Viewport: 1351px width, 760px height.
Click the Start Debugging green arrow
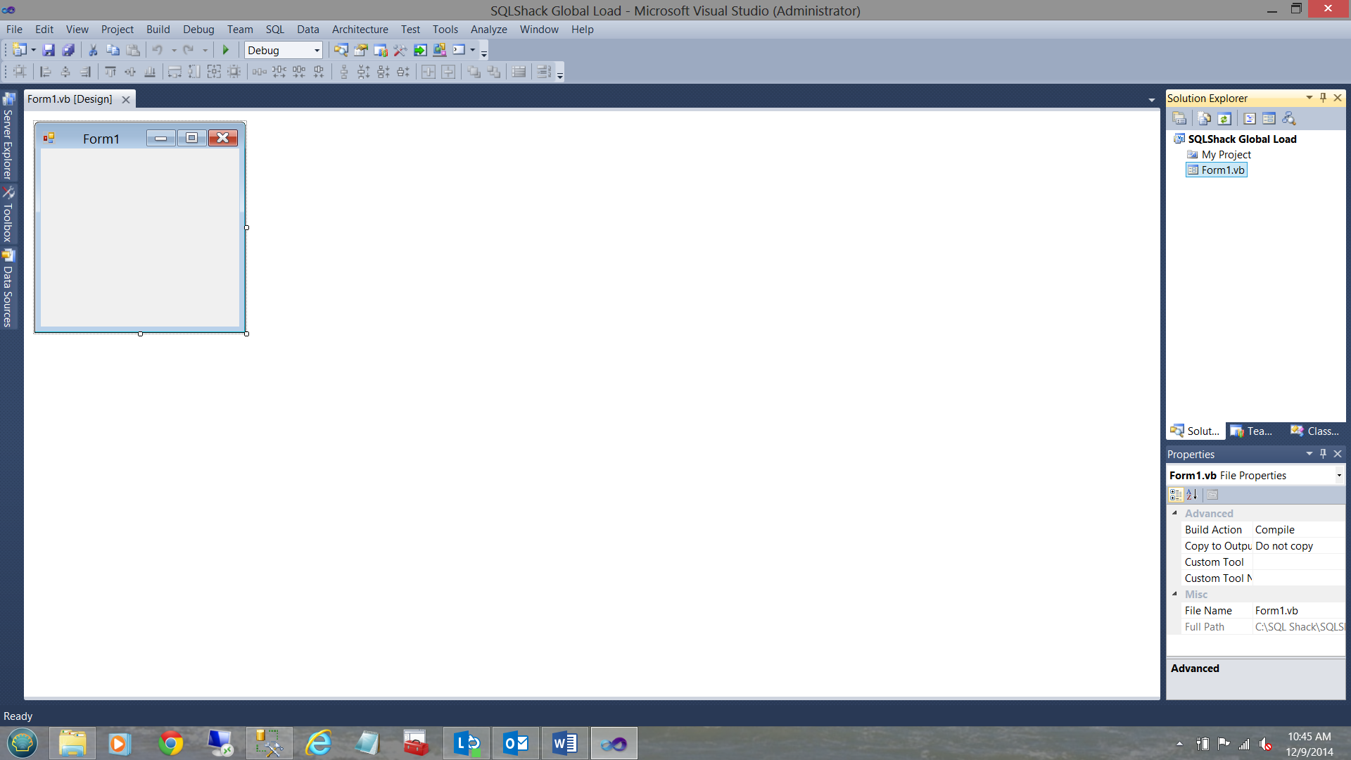tap(226, 50)
